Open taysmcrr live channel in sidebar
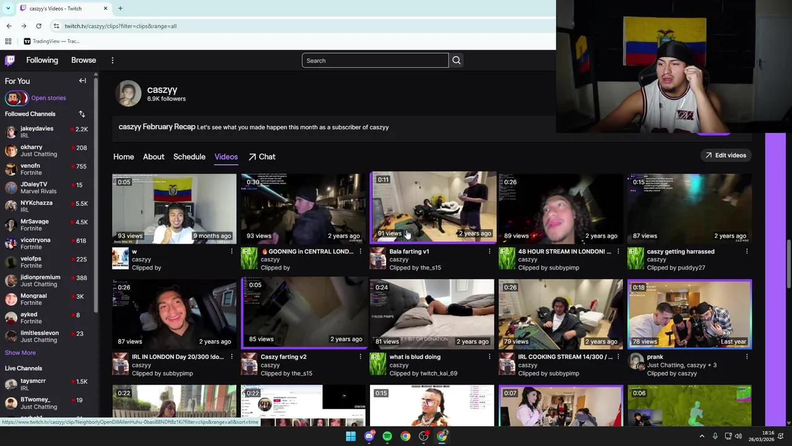This screenshot has width=792, height=446. (x=47, y=384)
